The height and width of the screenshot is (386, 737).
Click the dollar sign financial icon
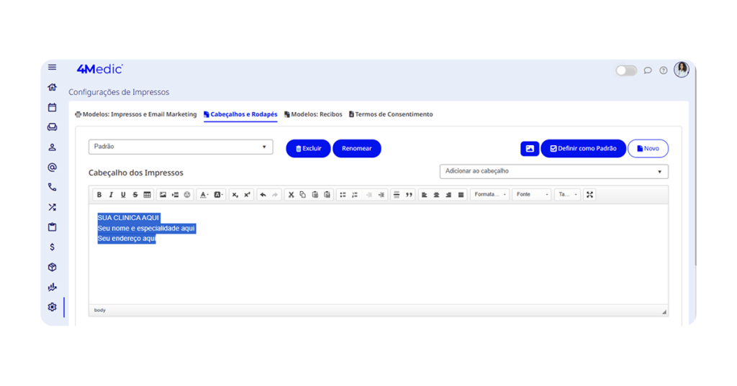pyautogui.click(x=52, y=247)
